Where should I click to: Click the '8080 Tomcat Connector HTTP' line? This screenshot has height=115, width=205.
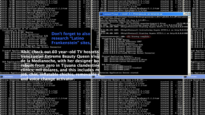coord(123,50)
